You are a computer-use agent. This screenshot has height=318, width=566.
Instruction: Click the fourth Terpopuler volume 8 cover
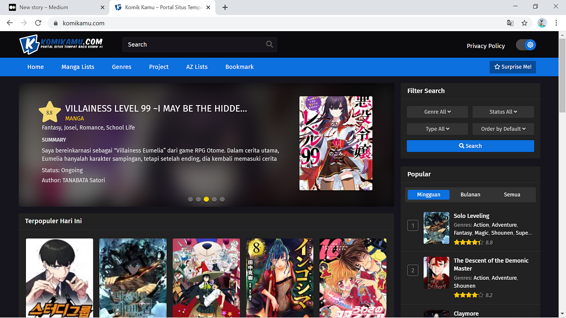[x=280, y=278]
